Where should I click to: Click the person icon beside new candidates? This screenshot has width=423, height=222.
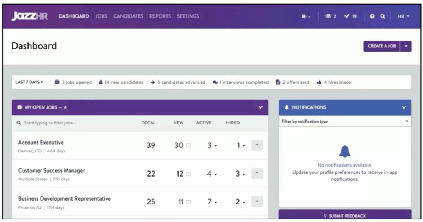[x=101, y=82]
